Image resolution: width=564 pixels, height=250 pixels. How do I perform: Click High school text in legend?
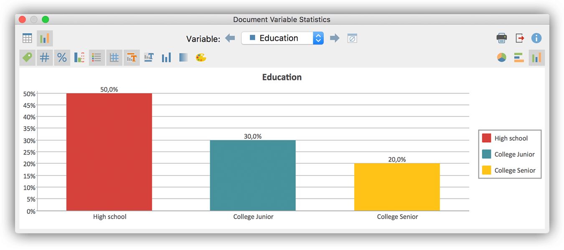point(511,138)
